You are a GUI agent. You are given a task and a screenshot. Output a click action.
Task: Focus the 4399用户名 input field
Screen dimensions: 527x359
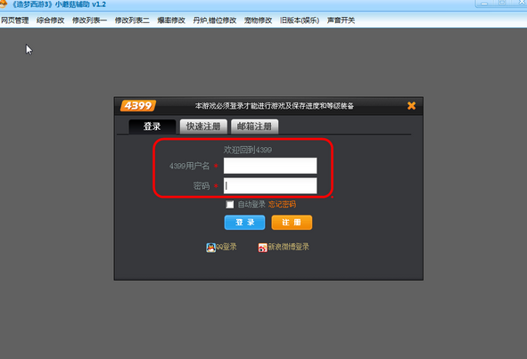pos(270,166)
